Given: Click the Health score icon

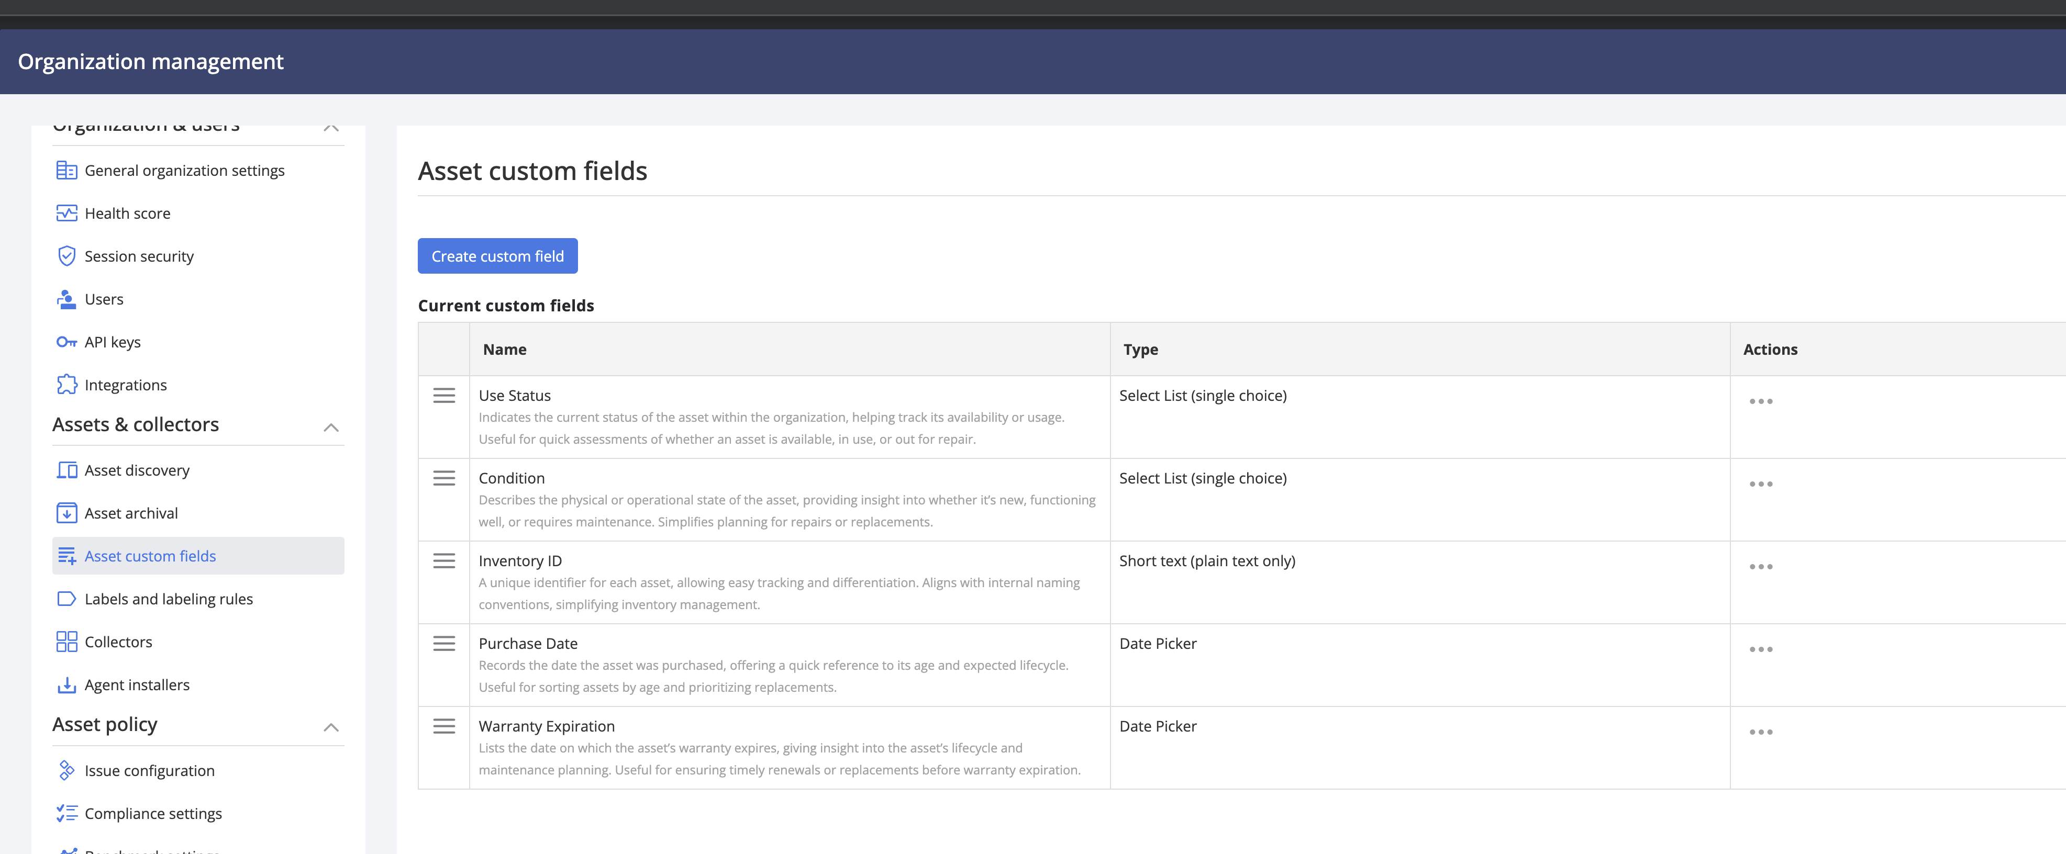Looking at the screenshot, I should (x=66, y=213).
